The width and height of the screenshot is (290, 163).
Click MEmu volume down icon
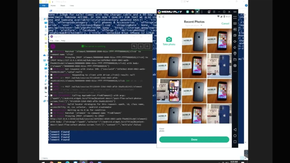pos(235,47)
